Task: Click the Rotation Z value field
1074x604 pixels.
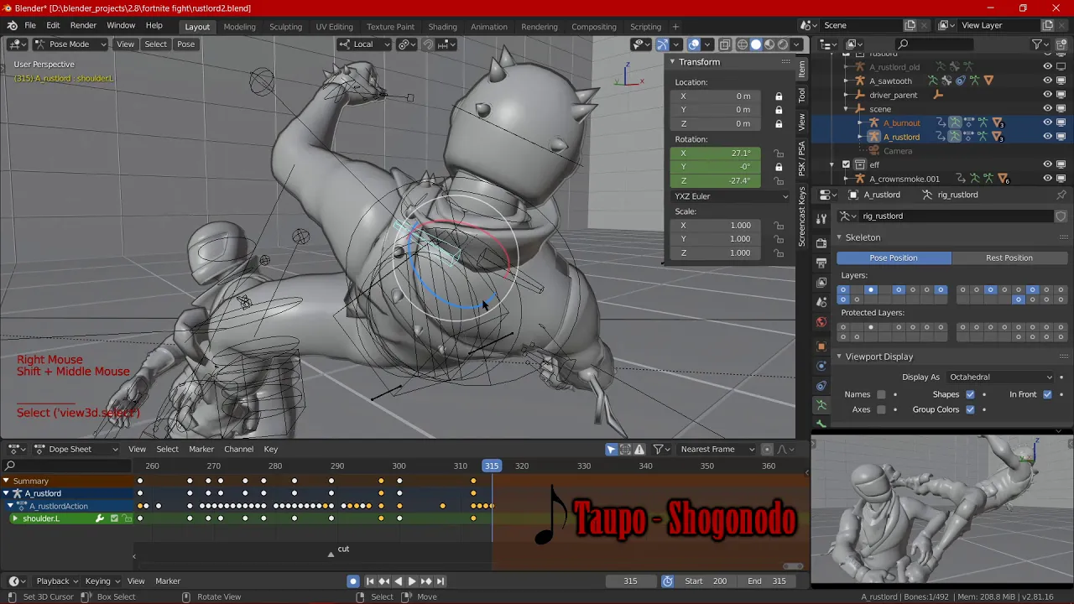Action: pyautogui.click(x=716, y=180)
